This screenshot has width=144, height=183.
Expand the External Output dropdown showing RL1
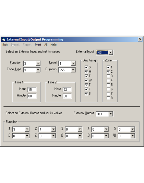click(110, 114)
